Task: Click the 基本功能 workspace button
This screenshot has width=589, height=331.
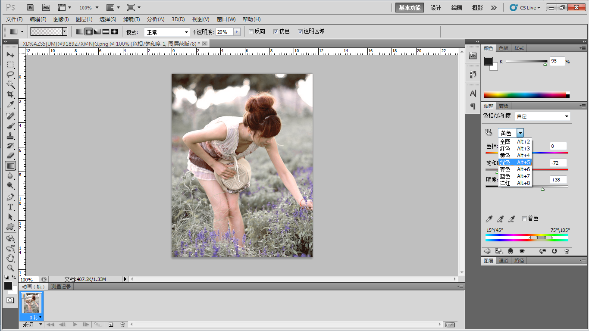Action: click(x=409, y=8)
